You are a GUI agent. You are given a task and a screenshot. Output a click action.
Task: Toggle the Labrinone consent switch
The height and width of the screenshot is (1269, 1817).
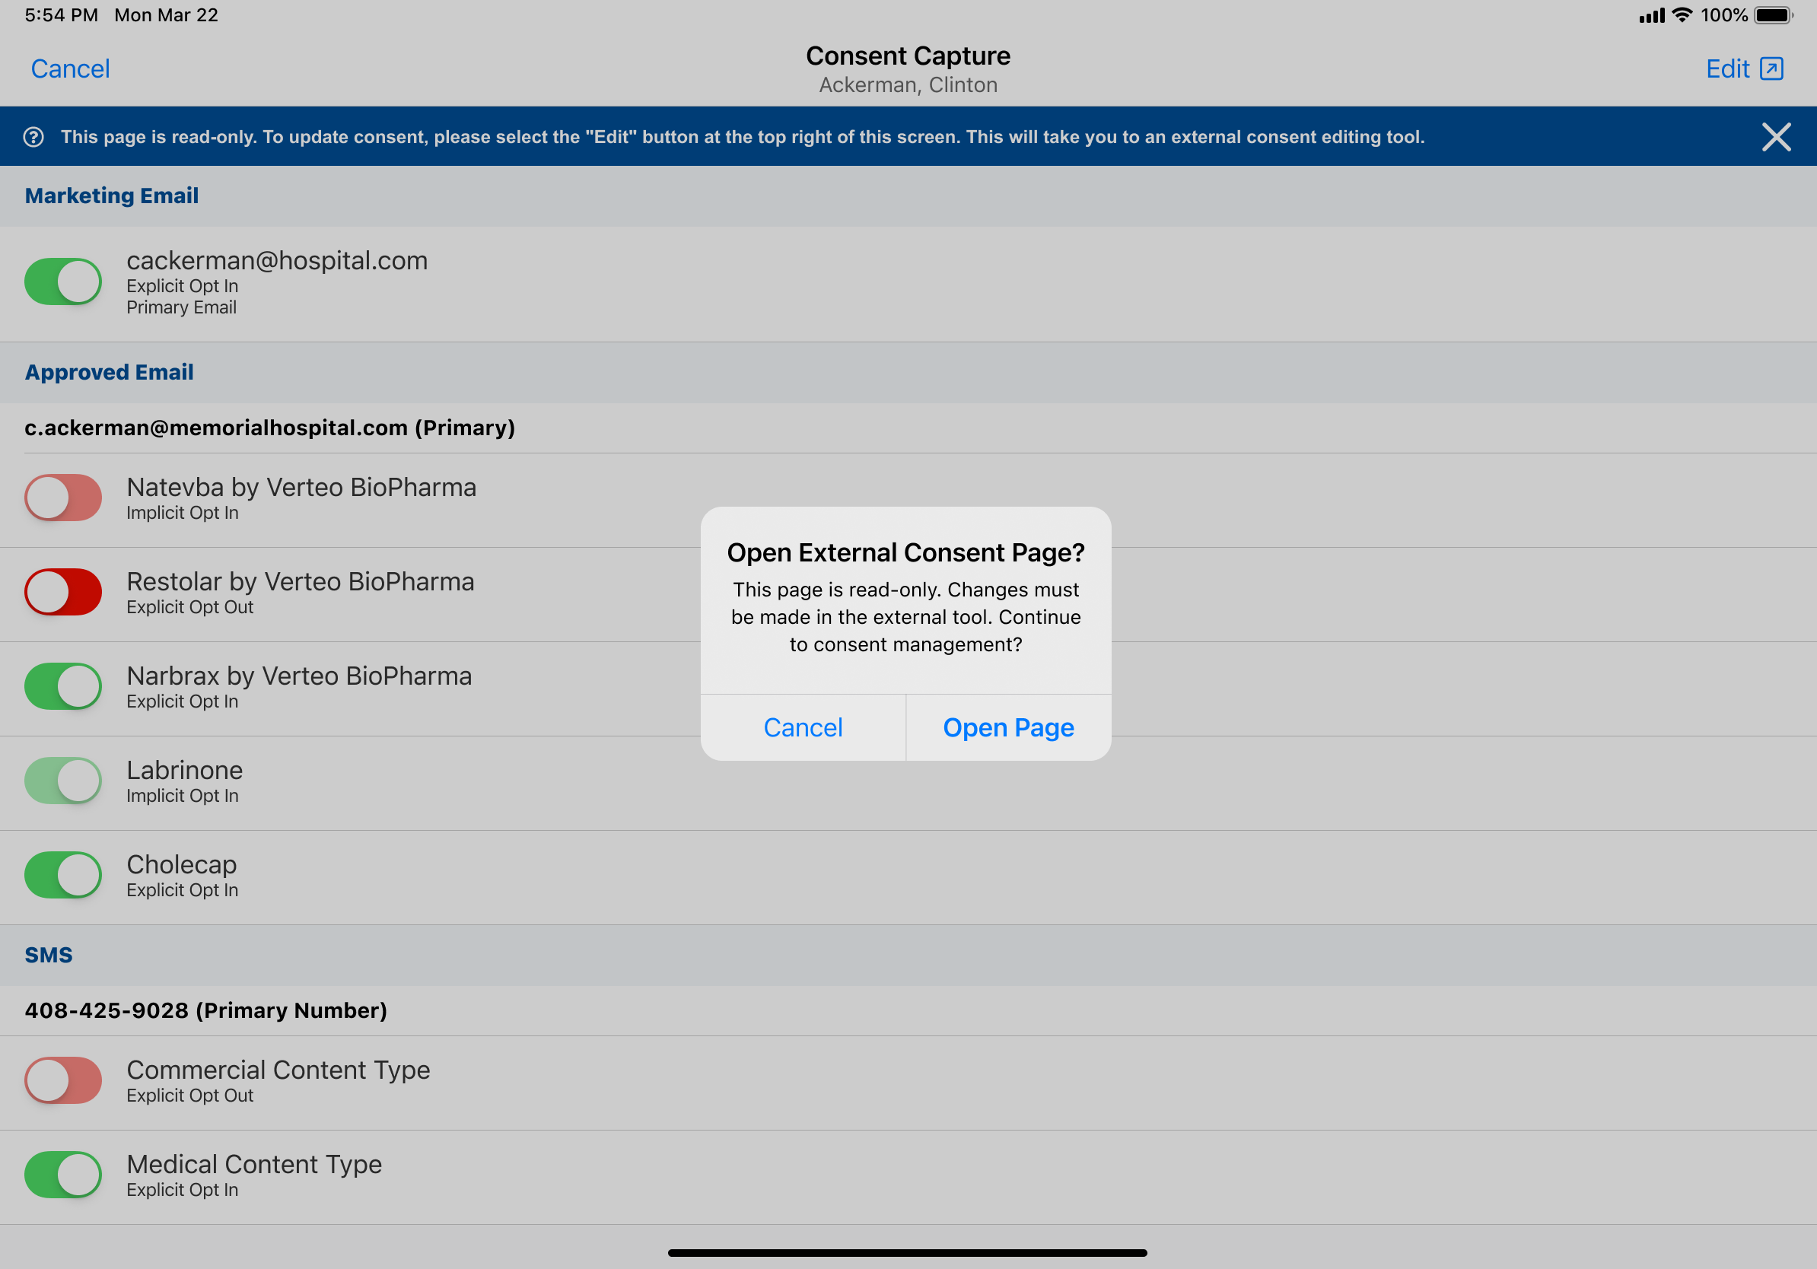point(63,780)
